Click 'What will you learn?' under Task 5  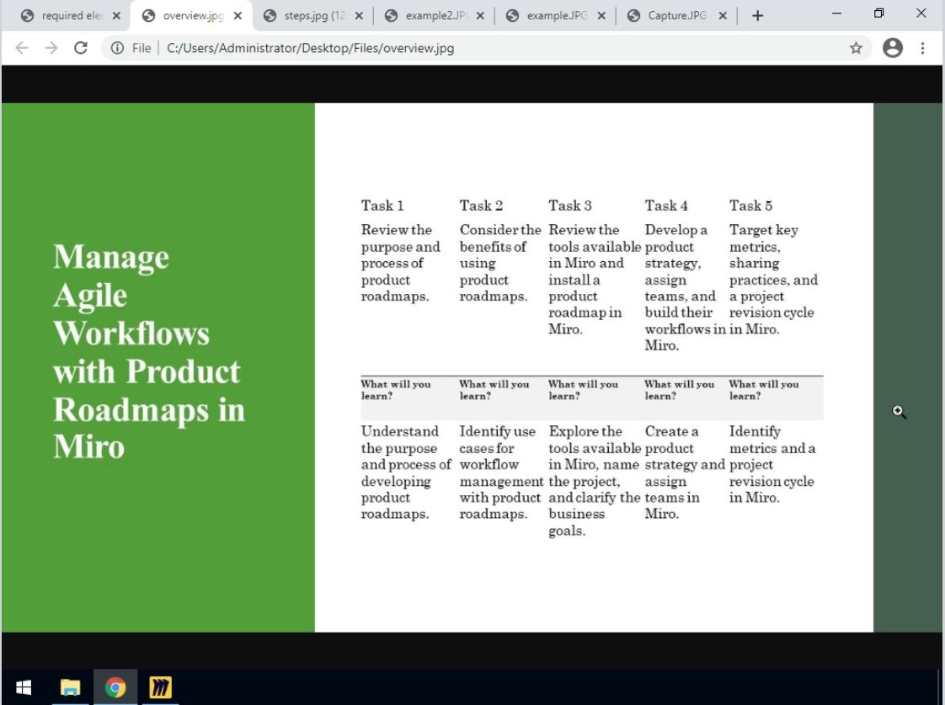[764, 390]
